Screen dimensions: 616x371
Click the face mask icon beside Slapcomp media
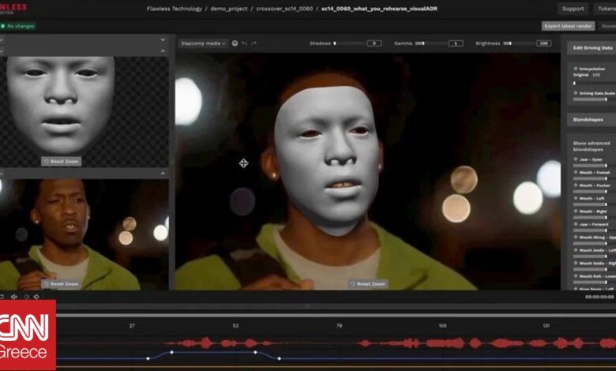click(235, 43)
